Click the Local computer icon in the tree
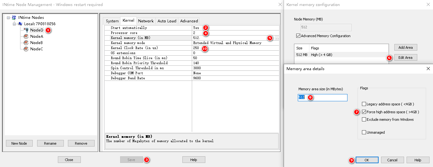The width and height of the screenshot is (433, 167). point(20,24)
